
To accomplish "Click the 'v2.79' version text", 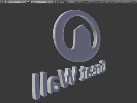I will [76, 2].
